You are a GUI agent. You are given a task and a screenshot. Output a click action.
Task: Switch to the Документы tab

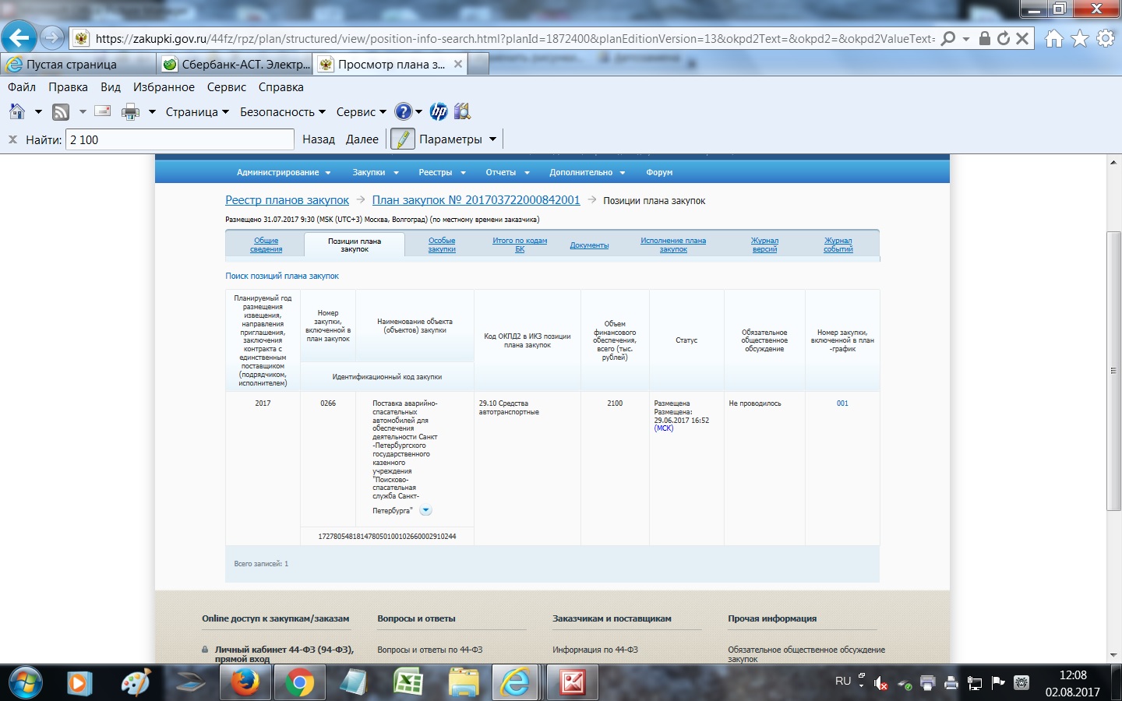[589, 245]
